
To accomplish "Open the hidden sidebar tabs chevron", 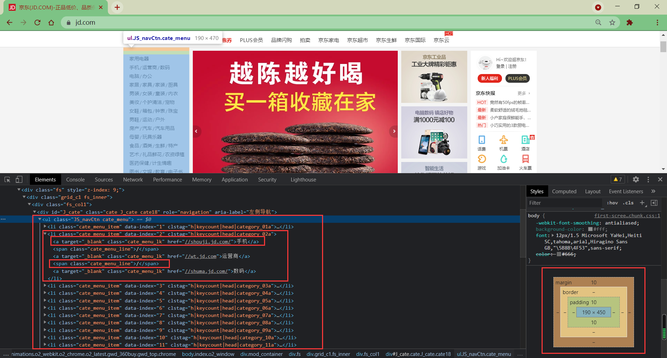I will click(x=653, y=191).
